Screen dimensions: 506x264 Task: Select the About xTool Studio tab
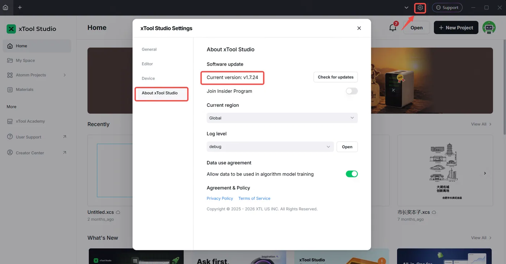tap(162, 93)
